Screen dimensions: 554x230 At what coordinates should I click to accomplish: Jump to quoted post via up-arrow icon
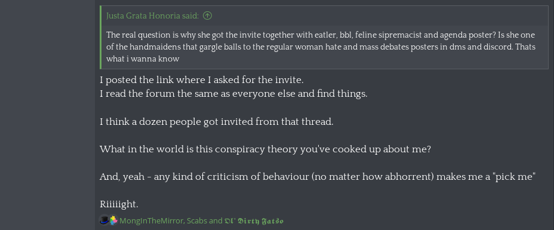pyautogui.click(x=208, y=16)
